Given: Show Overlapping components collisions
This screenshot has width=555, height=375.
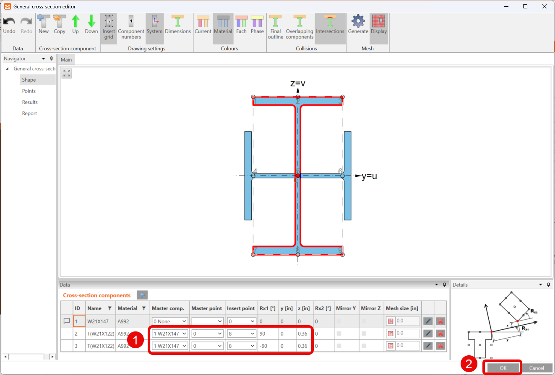Looking at the screenshot, I should [x=300, y=27].
